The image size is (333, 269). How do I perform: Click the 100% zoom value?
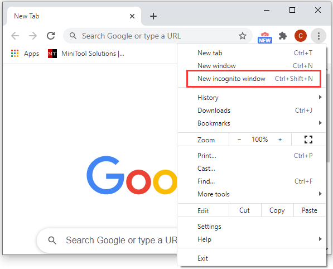click(260, 140)
